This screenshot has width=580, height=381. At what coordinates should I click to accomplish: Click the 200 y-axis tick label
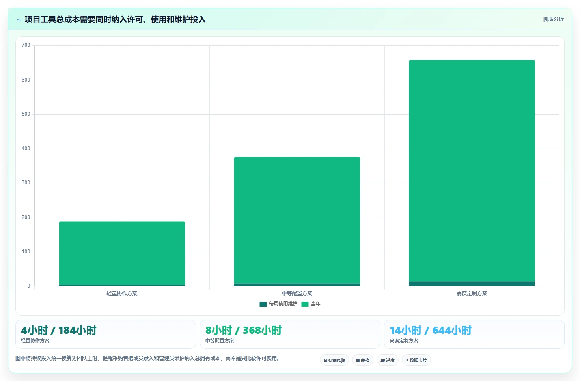pyautogui.click(x=26, y=217)
